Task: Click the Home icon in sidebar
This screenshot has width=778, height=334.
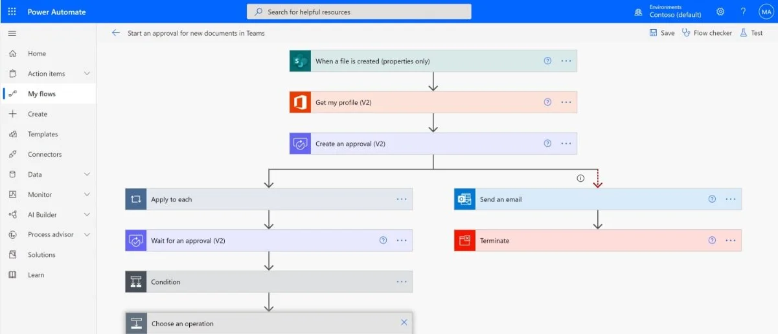Action: point(12,54)
